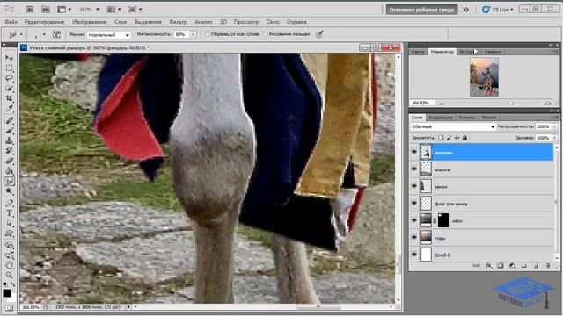The height and width of the screenshot is (316, 563).
Task: Switch to the 'Каналы' tab
Action: (467, 117)
